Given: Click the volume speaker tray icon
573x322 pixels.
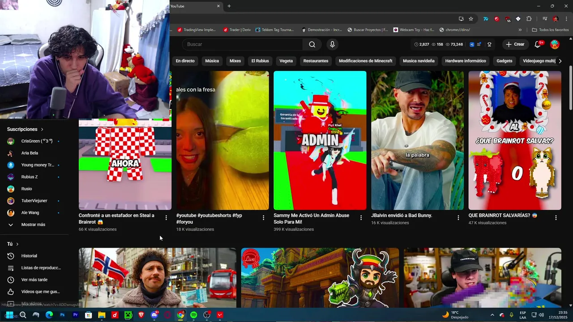Looking at the screenshot, I should coord(542,315).
